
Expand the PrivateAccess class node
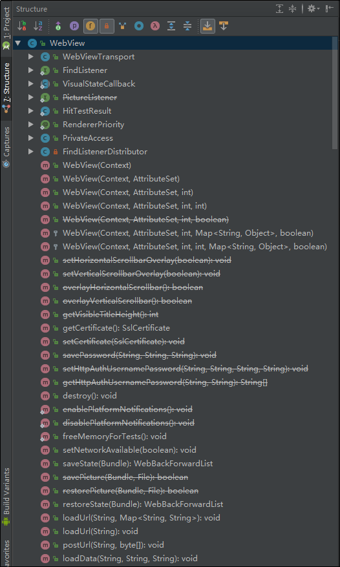[x=31, y=138]
